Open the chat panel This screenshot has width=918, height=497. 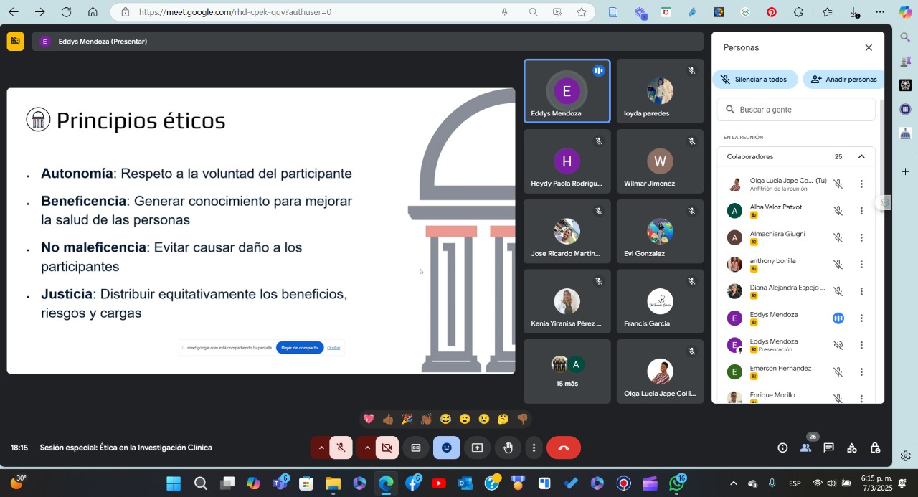tap(828, 448)
